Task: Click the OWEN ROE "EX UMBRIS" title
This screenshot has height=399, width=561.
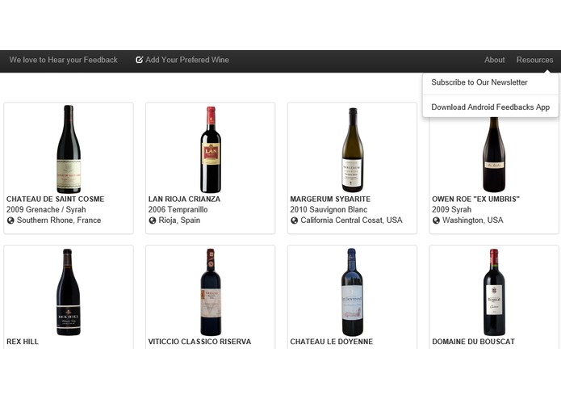Action: click(475, 199)
